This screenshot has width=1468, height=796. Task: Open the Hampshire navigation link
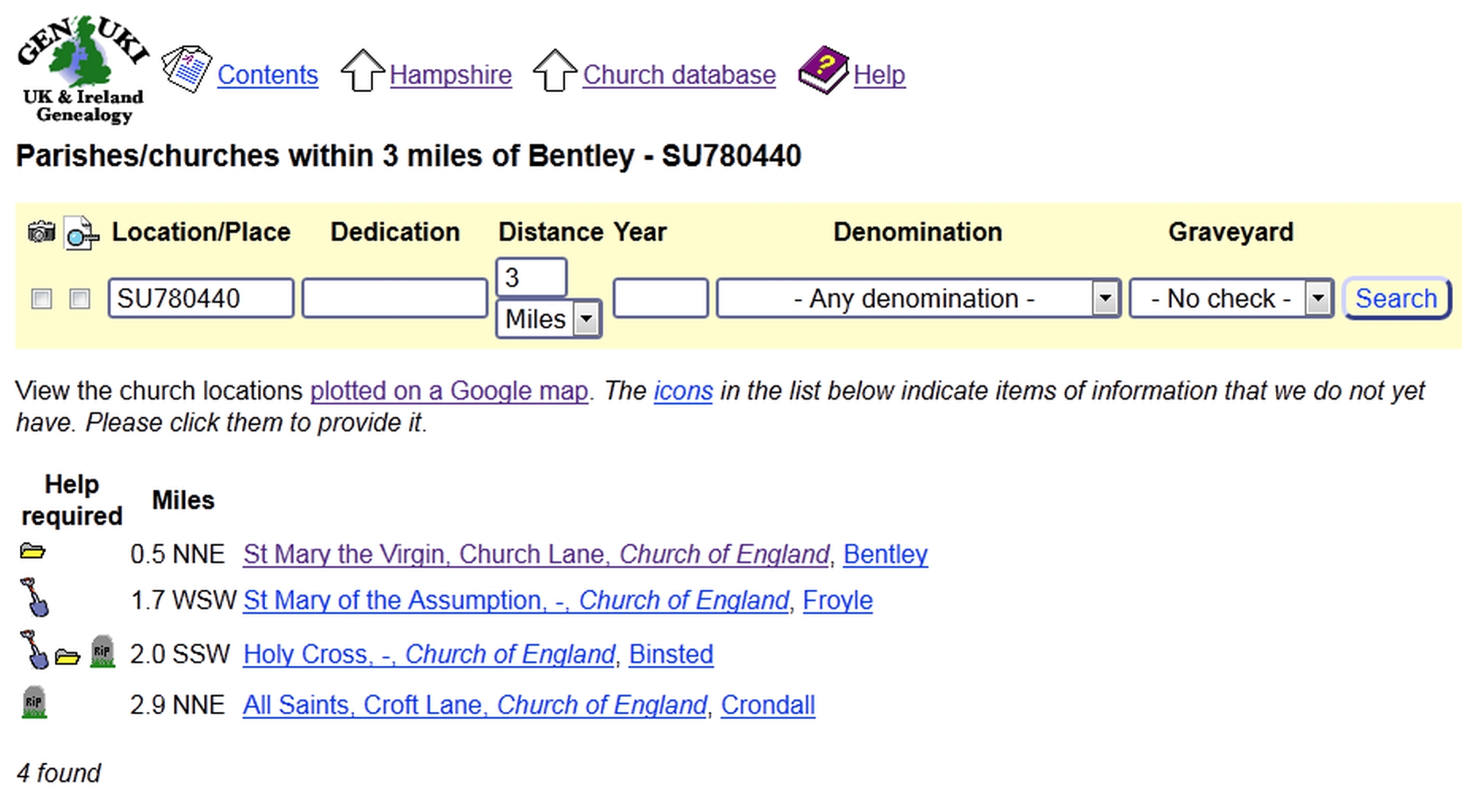pyautogui.click(x=451, y=75)
